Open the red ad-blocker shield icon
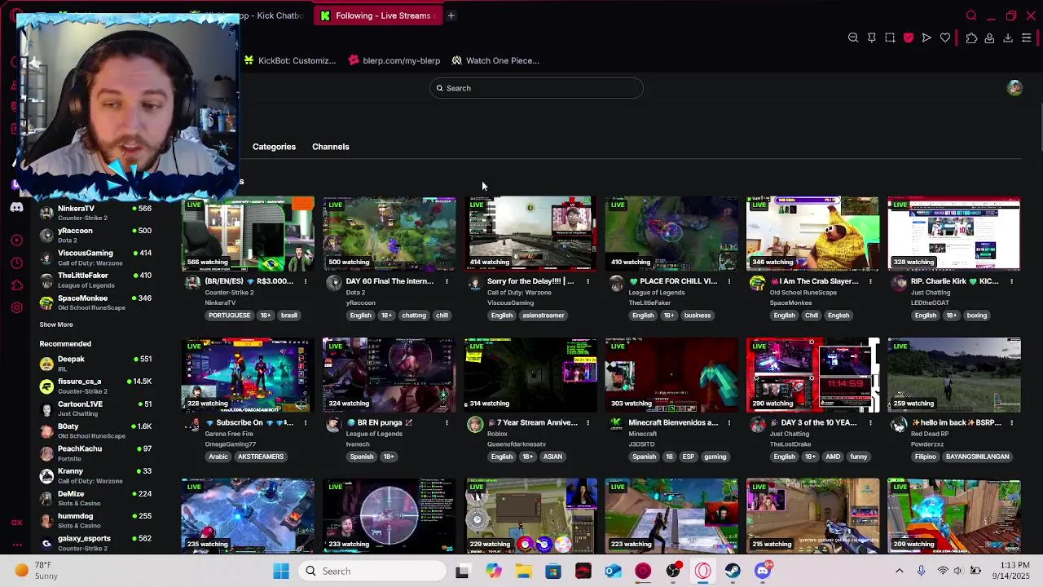This screenshot has width=1043, height=587. point(909,38)
